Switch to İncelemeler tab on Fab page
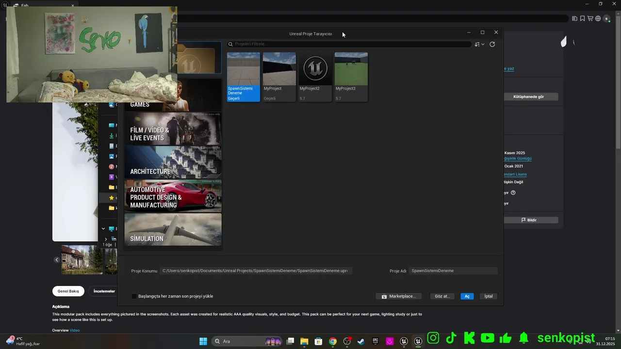 click(x=104, y=291)
